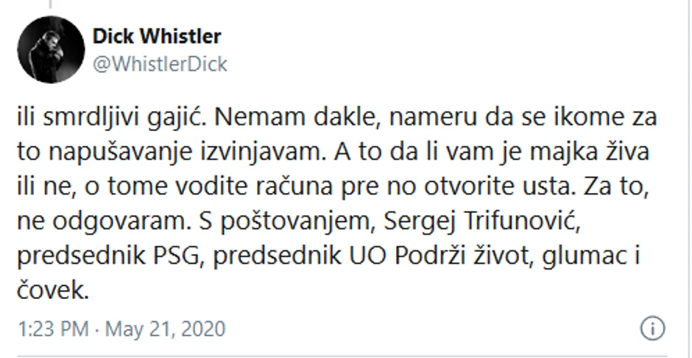The image size is (692, 358).
Task: Open the @WhistlerDick handle link
Action: (160, 64)
